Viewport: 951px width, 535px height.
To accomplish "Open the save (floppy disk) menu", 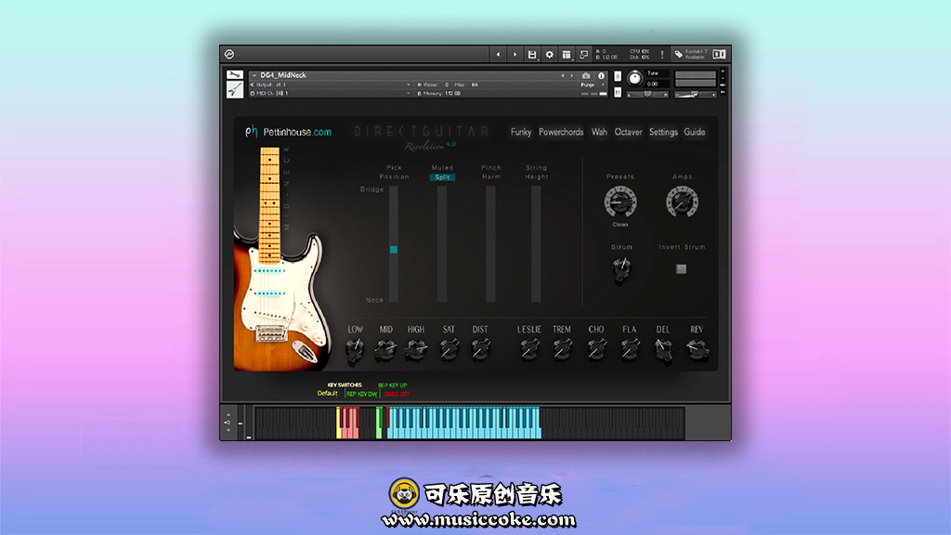I will 532,55.
